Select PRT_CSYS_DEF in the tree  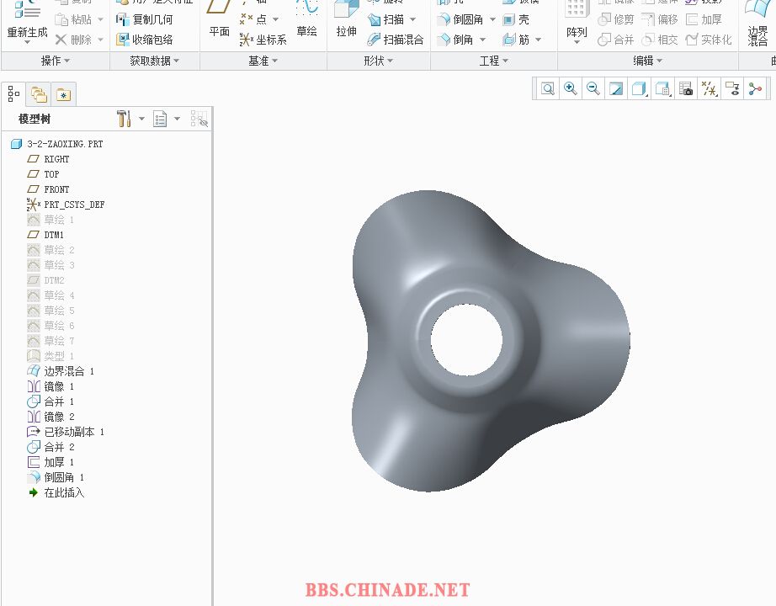[x=66, y=205]
